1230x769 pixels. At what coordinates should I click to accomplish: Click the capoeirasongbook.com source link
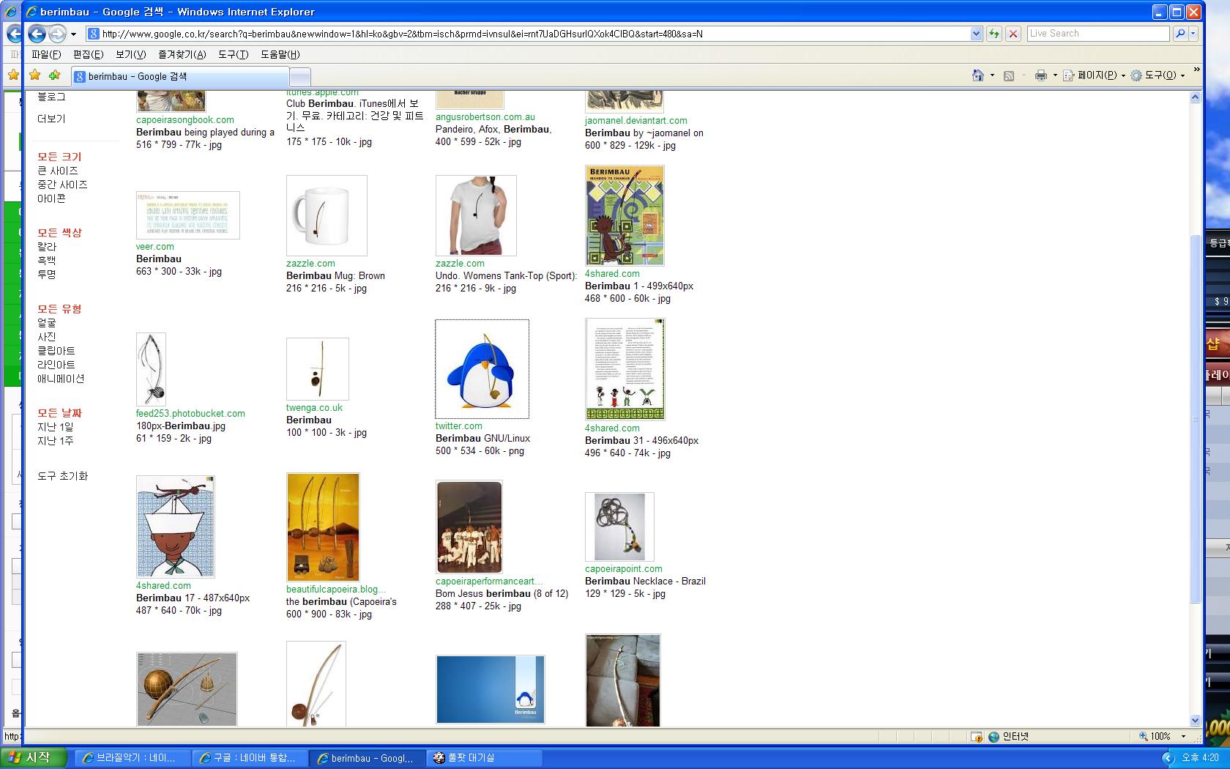coord(185,120)
